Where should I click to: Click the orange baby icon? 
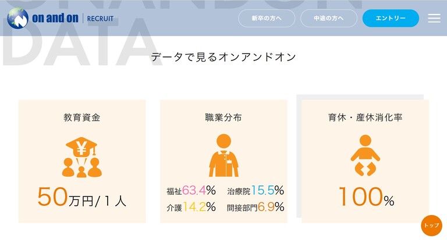pos(365,155)
